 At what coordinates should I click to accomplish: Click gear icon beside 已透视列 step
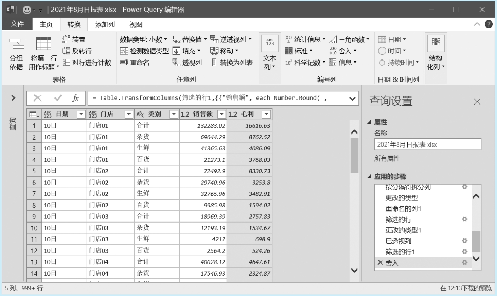465,241
